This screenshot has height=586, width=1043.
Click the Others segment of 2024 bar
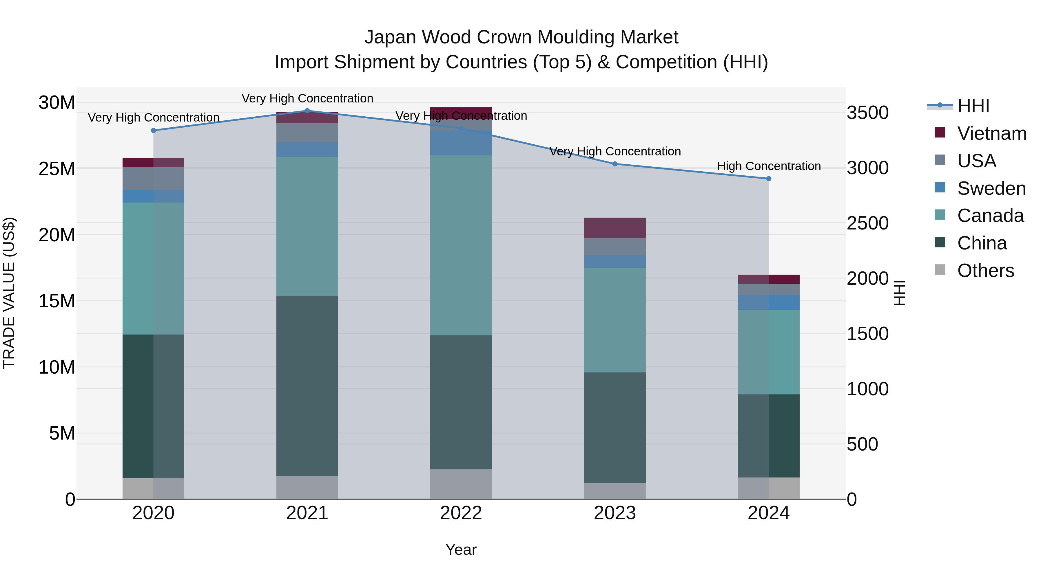point(768,488)
